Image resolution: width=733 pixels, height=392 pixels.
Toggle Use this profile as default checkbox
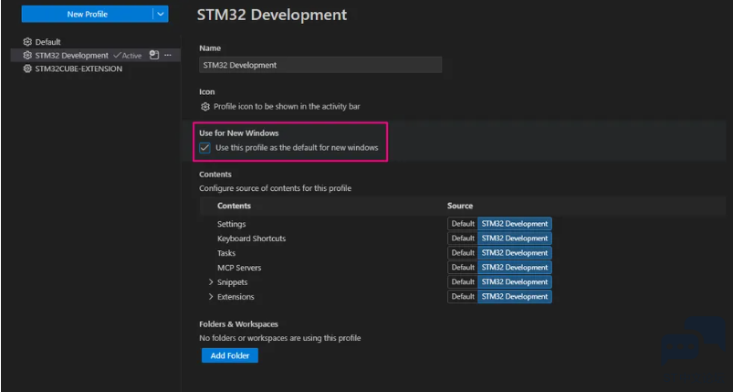(204, 148)
